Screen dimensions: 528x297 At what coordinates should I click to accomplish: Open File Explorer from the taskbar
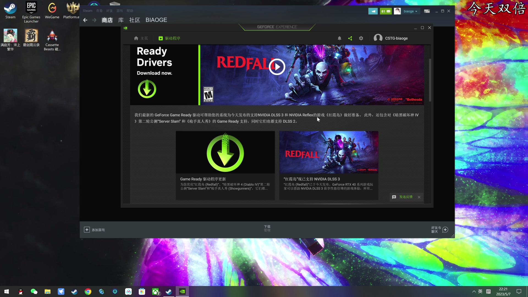click(48, 291)
